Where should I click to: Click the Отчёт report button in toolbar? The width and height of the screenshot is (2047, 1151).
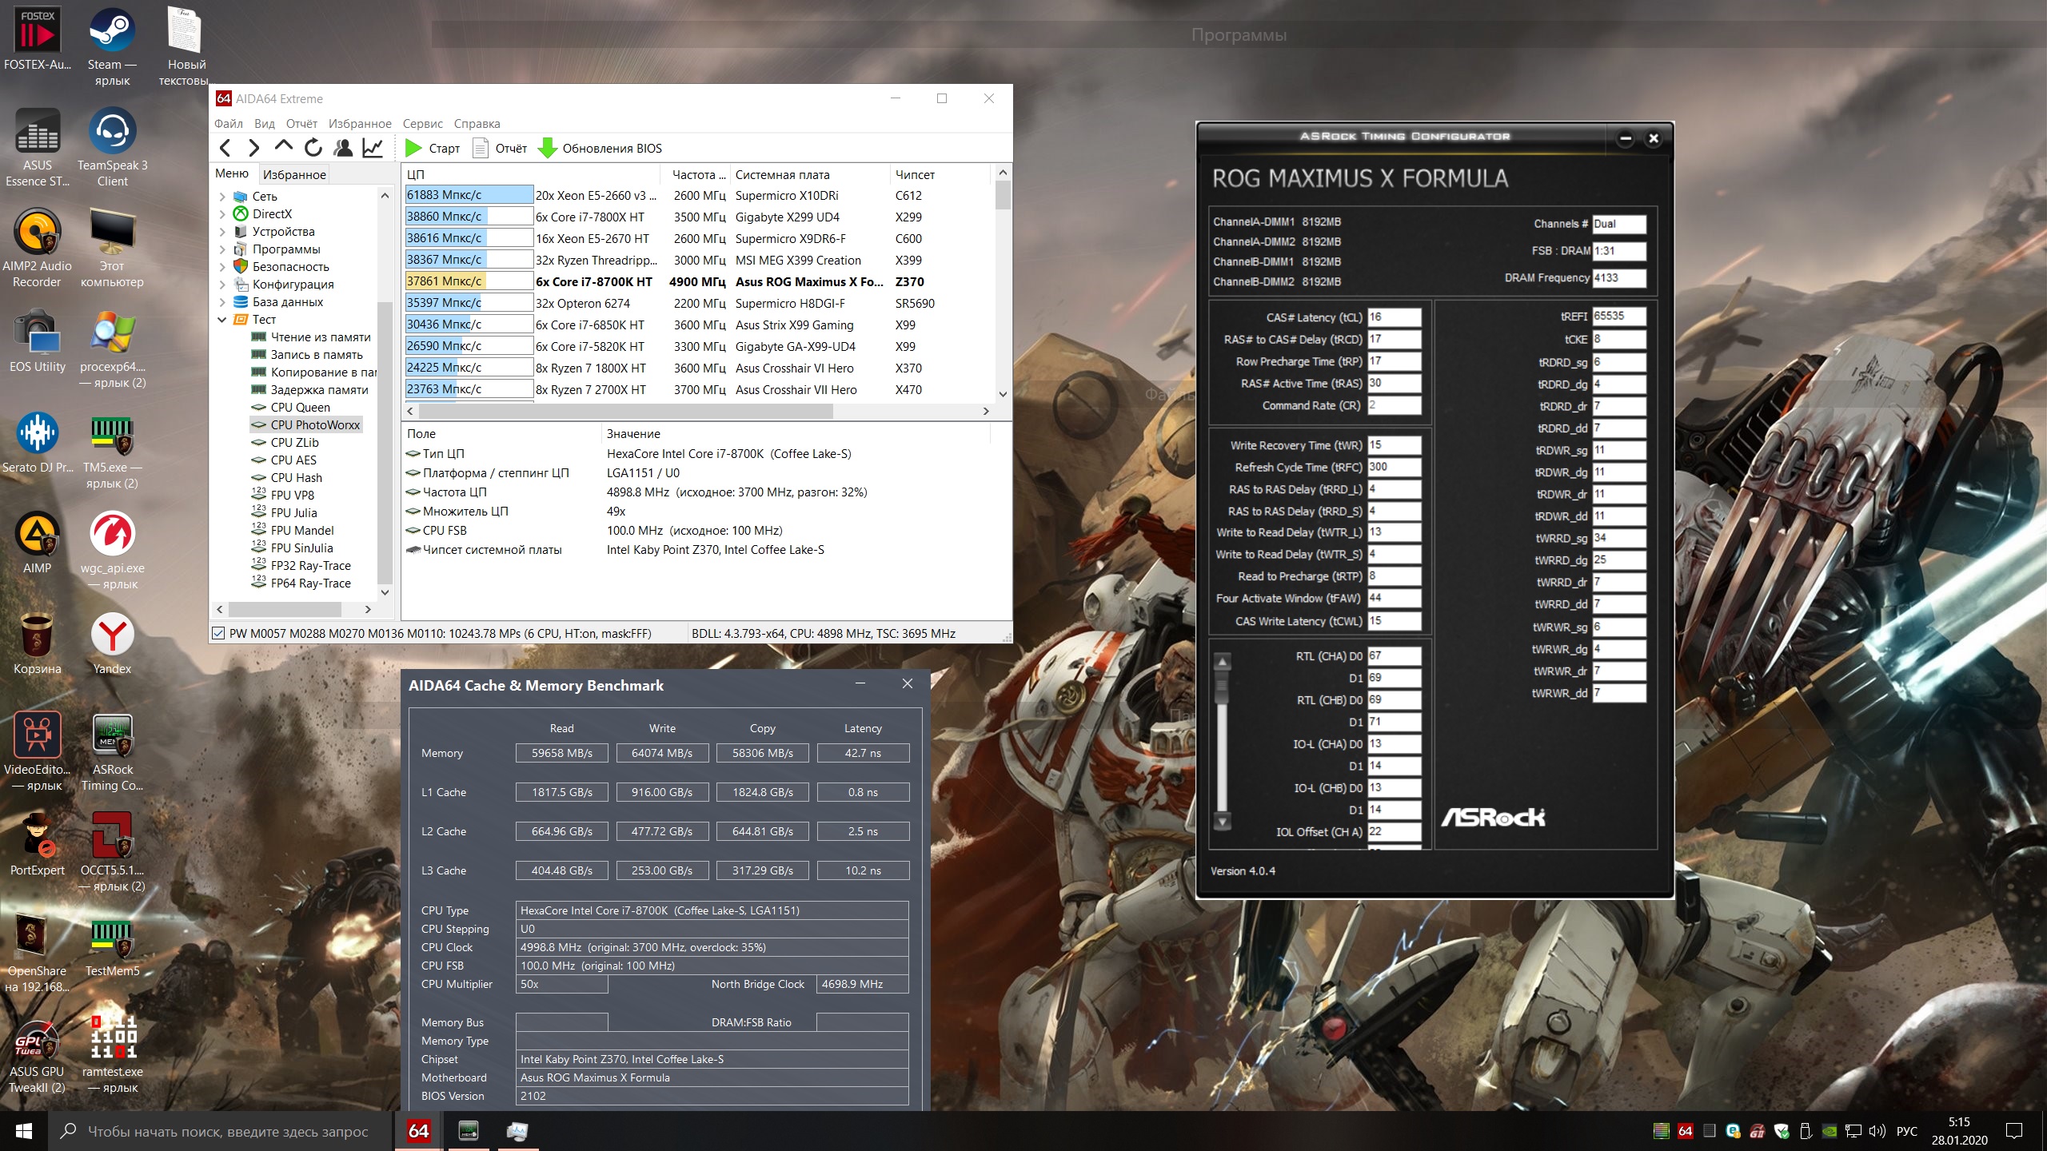(500, 148)
